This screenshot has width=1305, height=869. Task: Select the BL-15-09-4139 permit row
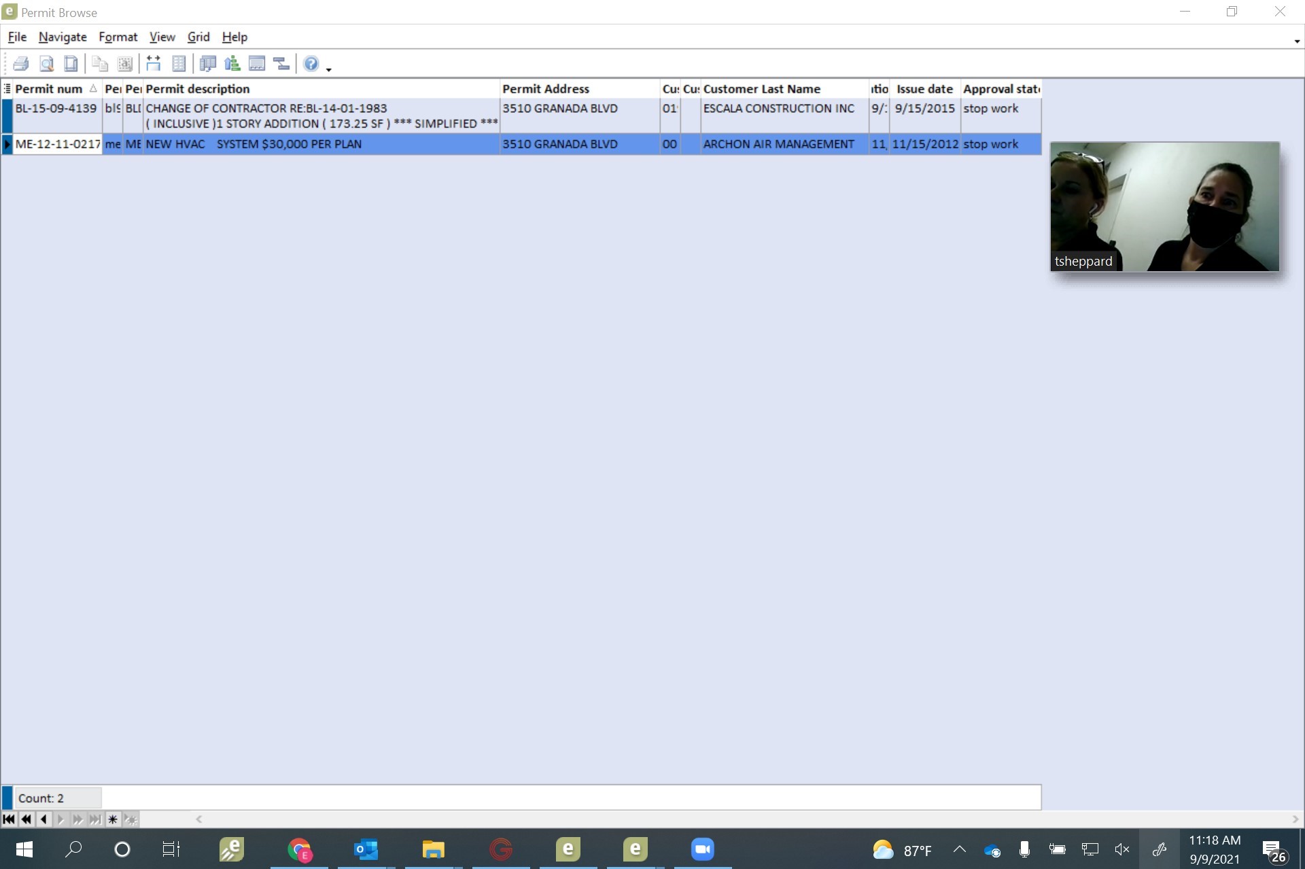pyautogui.click(x=56, y=109)
